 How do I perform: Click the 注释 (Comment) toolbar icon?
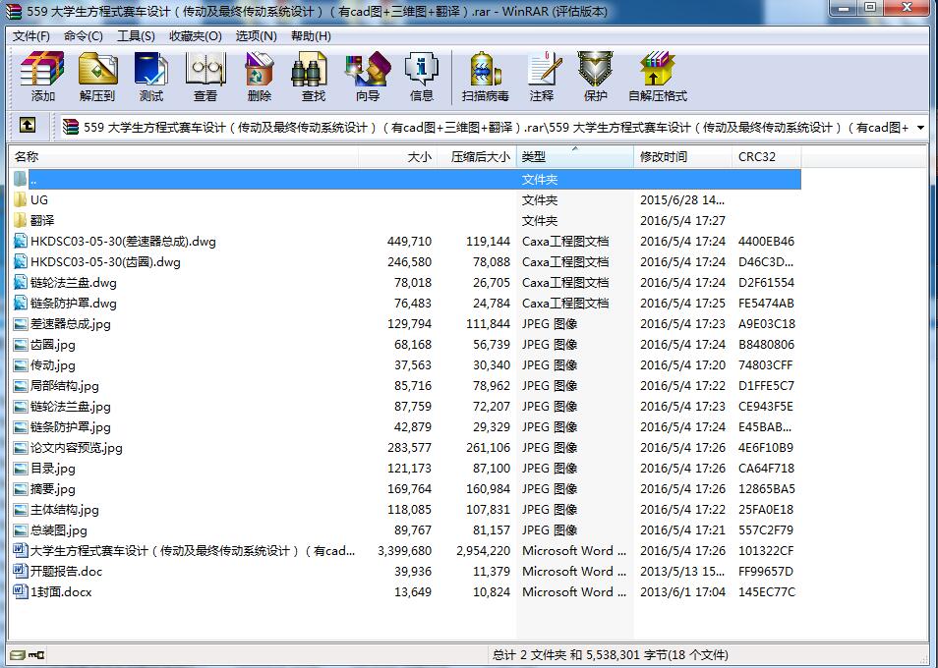click(542, 77)
